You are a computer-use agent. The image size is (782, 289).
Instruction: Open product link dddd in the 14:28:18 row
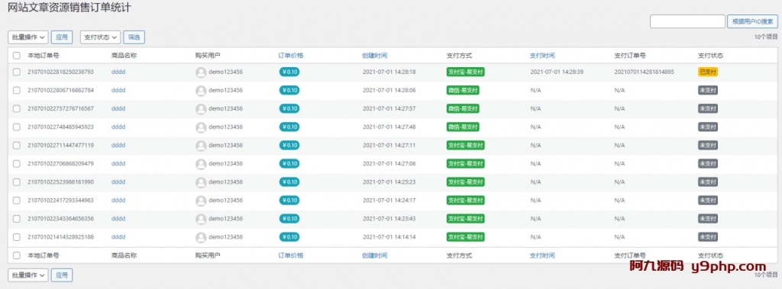118,72
